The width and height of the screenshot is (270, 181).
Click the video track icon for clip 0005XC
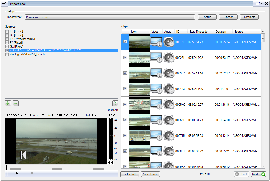tap(156, 104)
